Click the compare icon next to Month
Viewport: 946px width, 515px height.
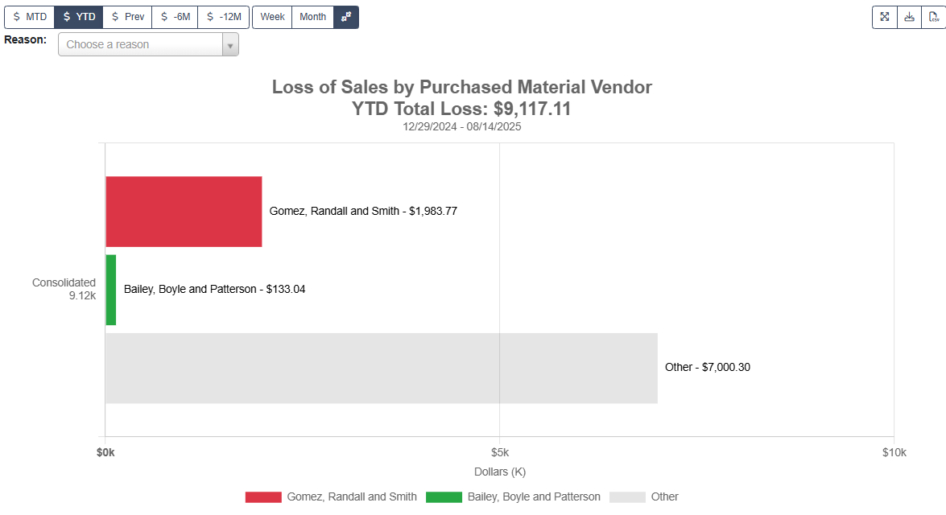(x=345, y=16)
